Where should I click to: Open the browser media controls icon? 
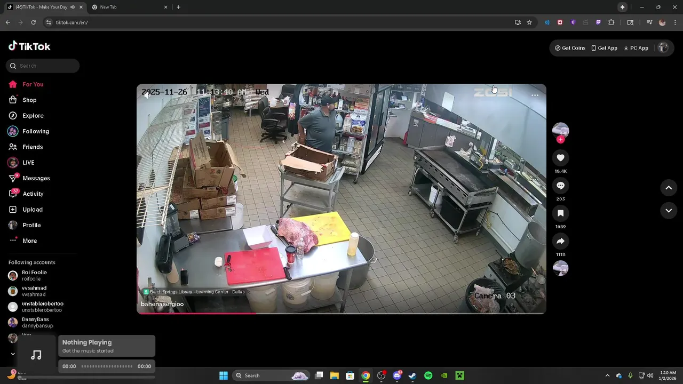pyautogui.click(x=649, y=22)
